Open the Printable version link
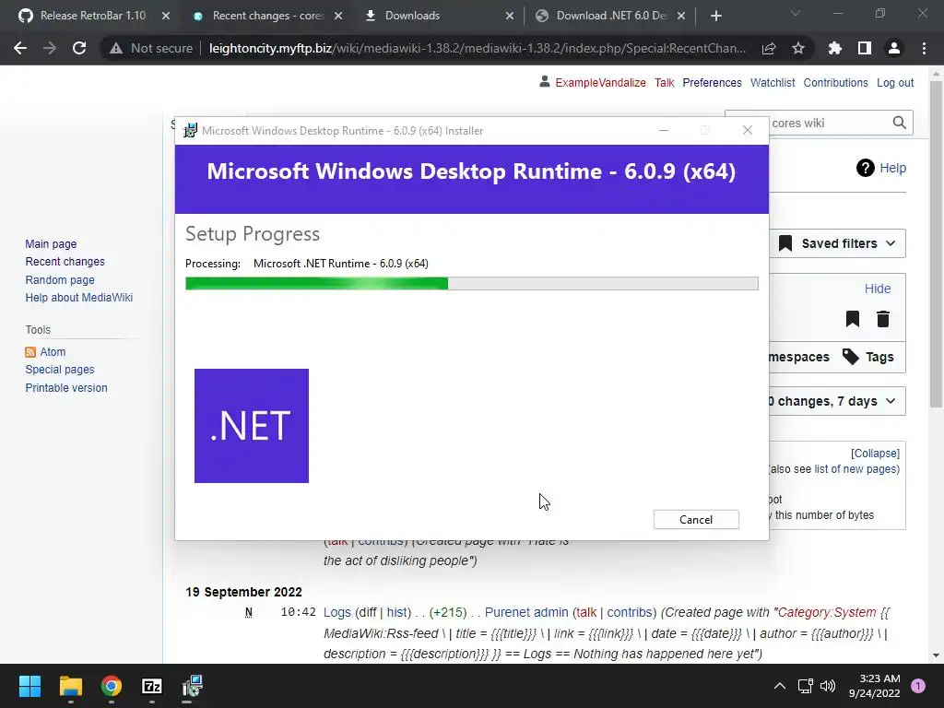 click(66, 388)
